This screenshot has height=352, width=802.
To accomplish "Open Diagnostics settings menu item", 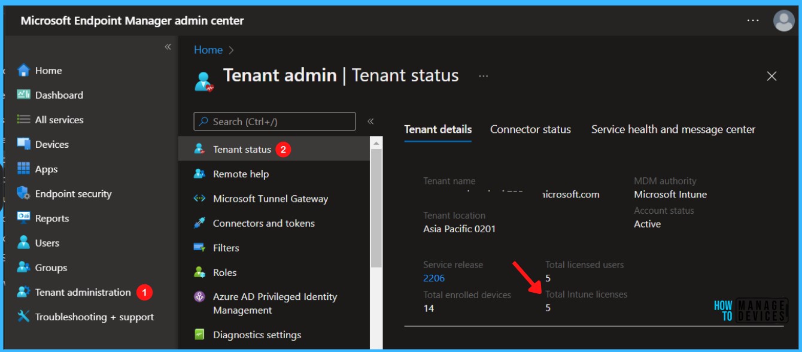I will pos(274,335).
